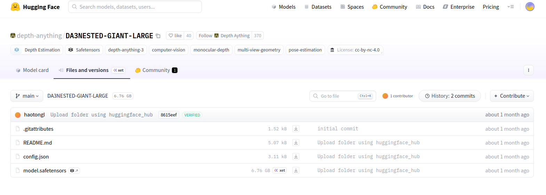Screen dimensions: 546x195
Task: Switch to the Model card tab
Action: [32, 70]
